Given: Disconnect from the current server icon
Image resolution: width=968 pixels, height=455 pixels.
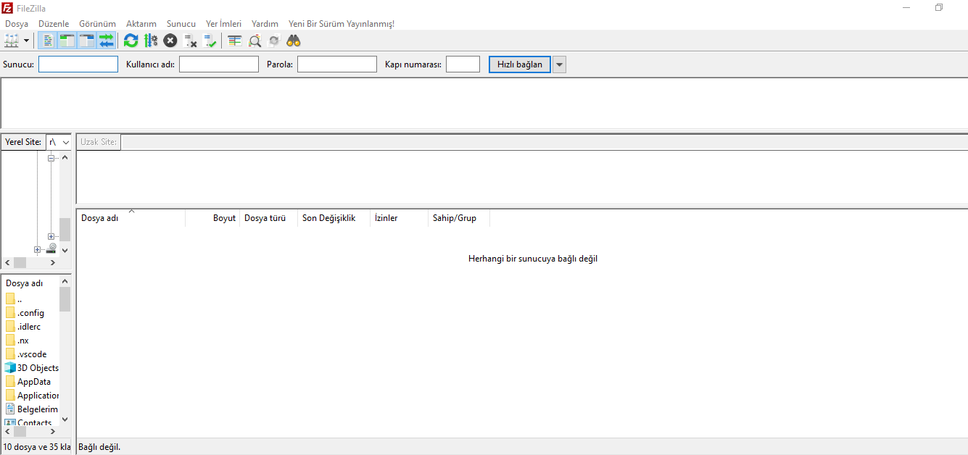Looking at the screenshot, I should (x=191, y=41).
